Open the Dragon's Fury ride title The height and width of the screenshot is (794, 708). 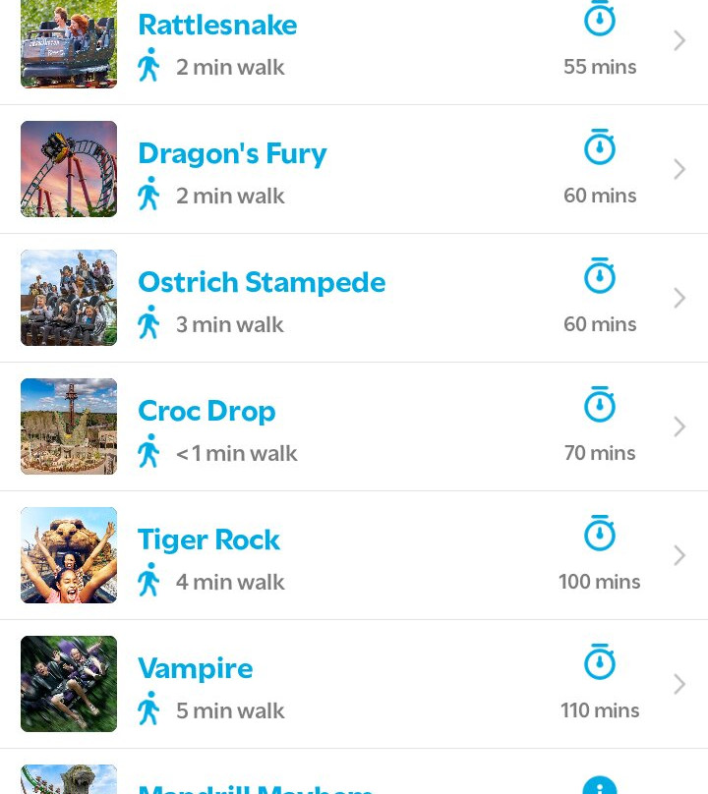[232, 153]
